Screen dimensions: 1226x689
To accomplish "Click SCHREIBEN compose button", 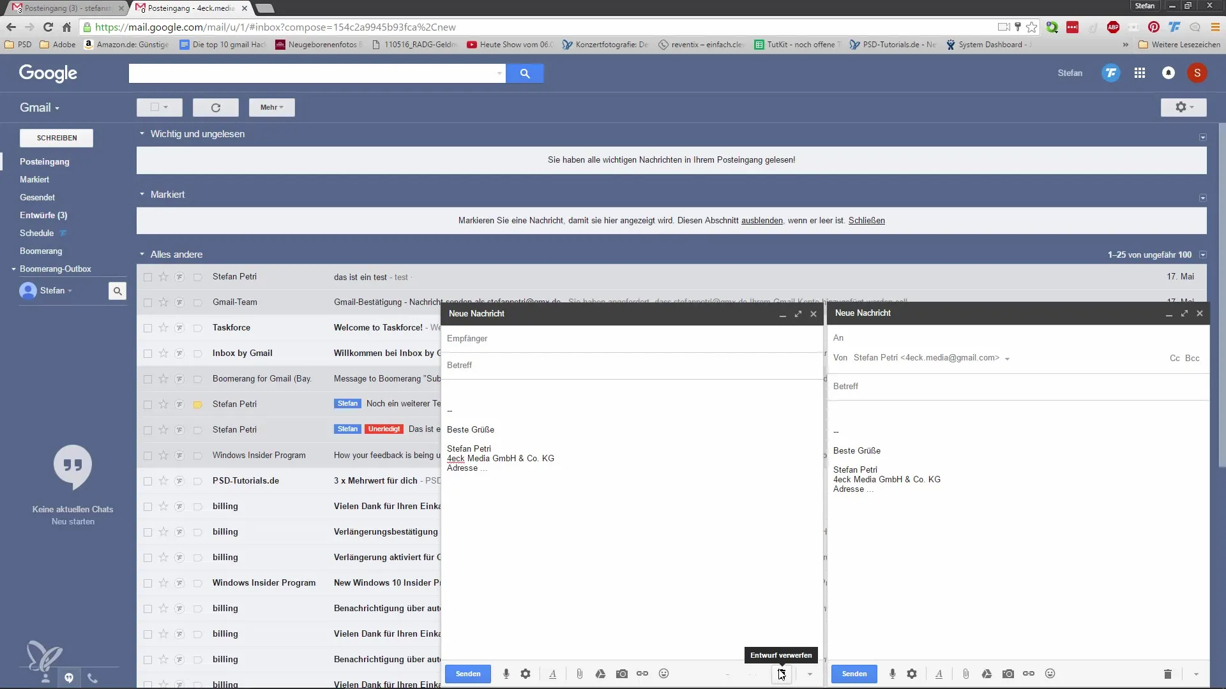I will pyautogui.click(x=57, y=138).
